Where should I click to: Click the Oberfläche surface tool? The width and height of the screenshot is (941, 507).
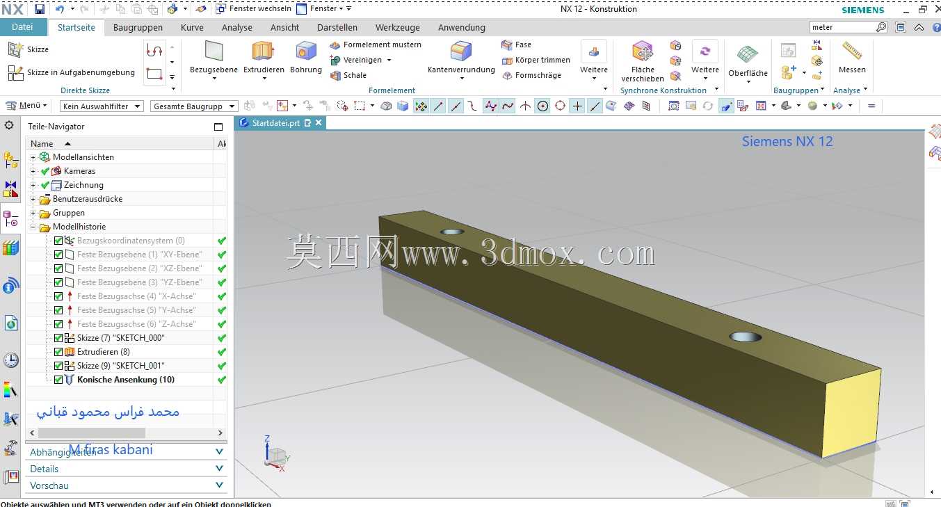click(x=748, y=61)
